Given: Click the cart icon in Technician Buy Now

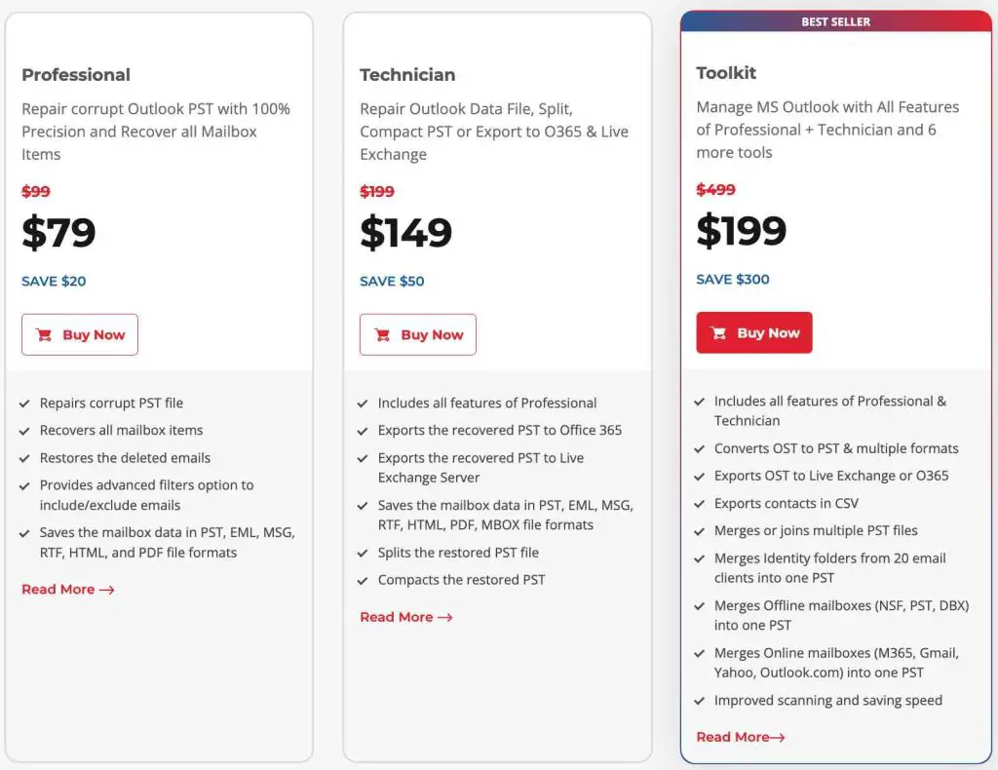Looking at the screenshot, I should coord(382,334).
